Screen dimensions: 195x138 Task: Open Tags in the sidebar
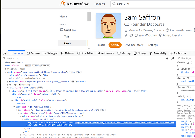tap(67, 37)
